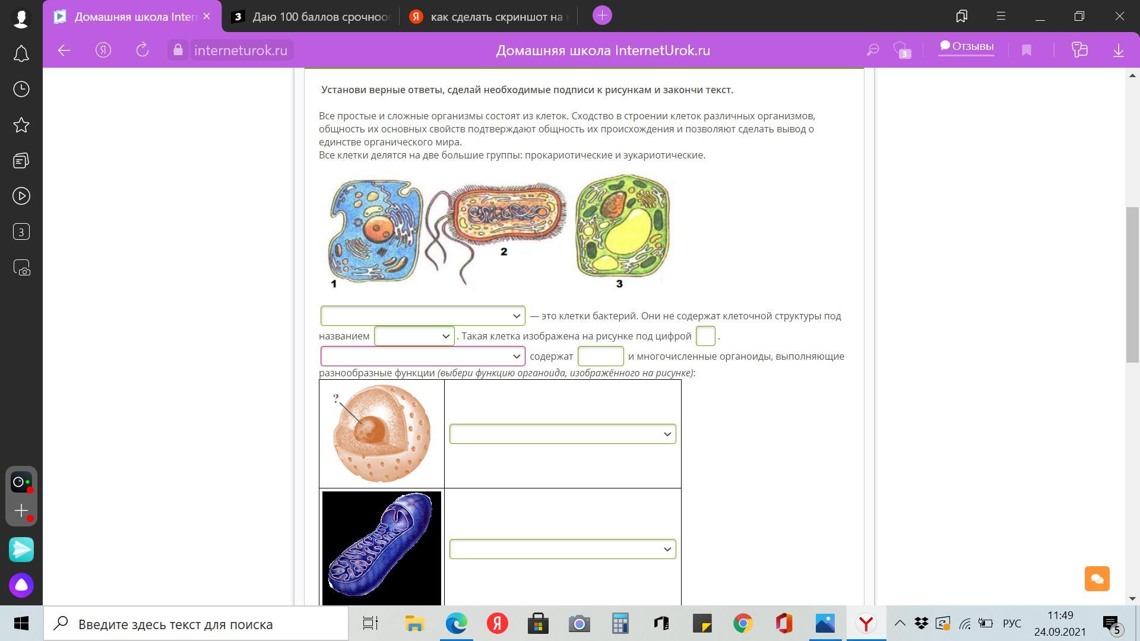Switch to 'Даю 100 баллов' tab

312,17
